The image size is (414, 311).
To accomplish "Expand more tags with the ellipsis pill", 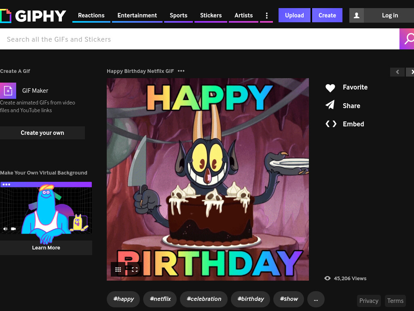I will click(x=316, y=299).
